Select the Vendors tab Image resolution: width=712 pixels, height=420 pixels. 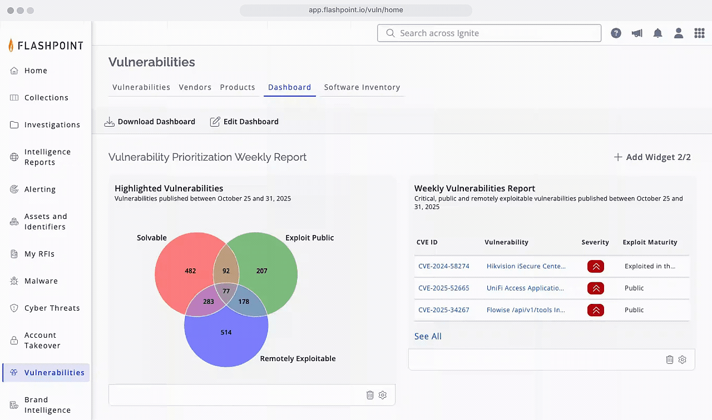coord(195,87)
